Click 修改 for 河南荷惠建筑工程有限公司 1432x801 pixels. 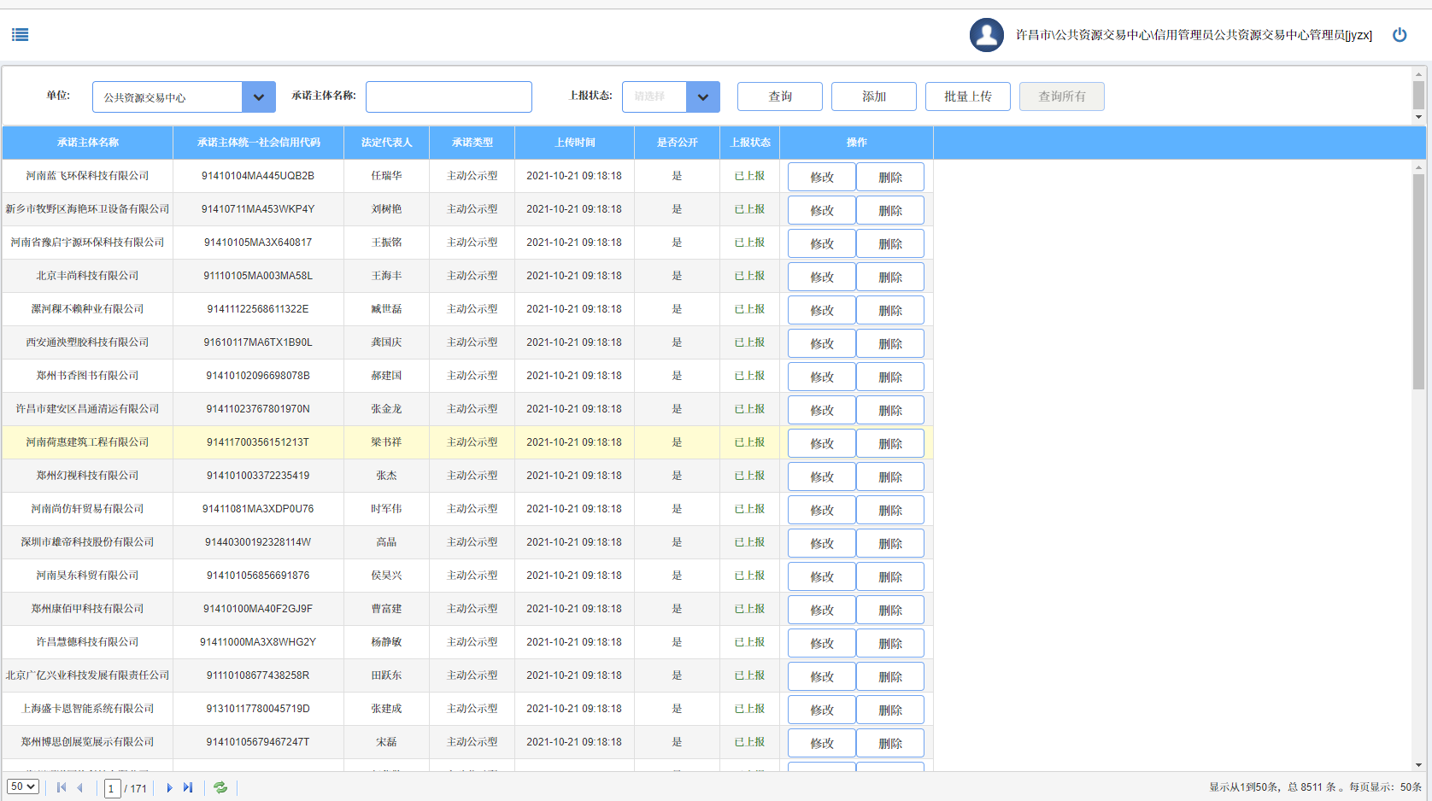tap(822, 443)
